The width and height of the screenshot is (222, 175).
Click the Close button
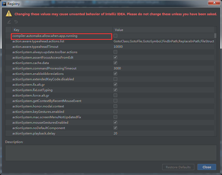point(207,167)
